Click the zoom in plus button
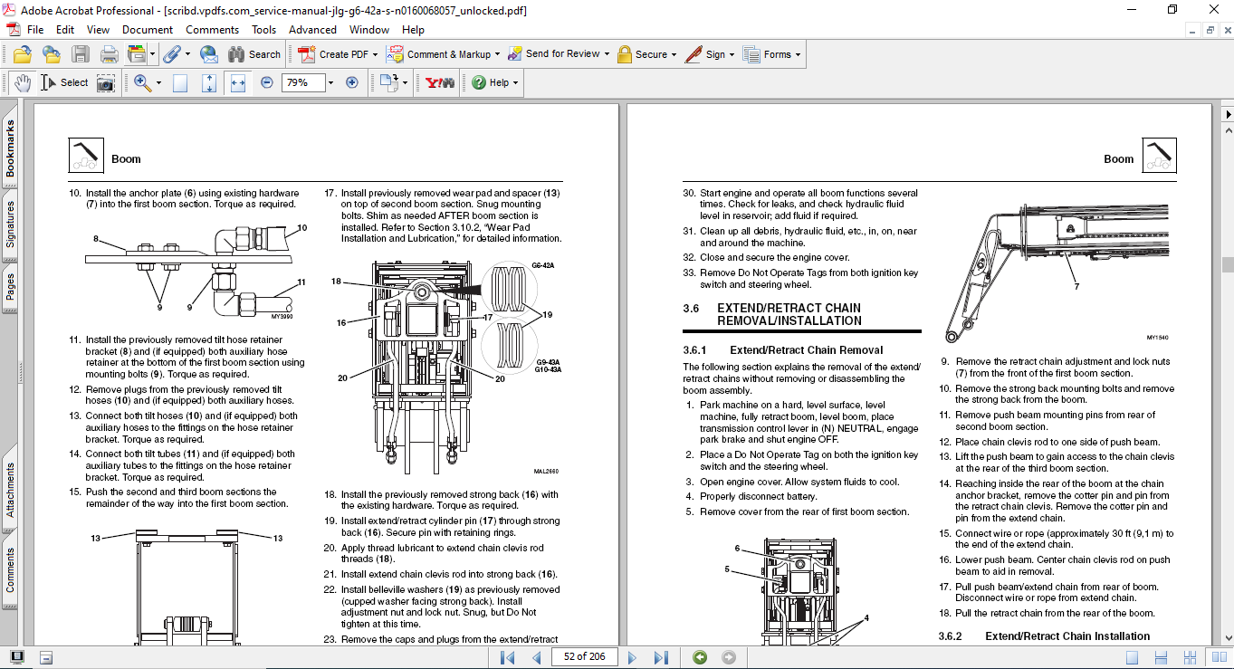 click(352, 82)
